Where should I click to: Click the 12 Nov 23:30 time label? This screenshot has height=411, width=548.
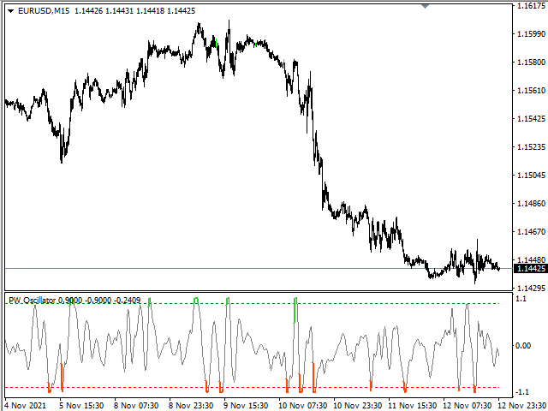(x=523, y=406)
